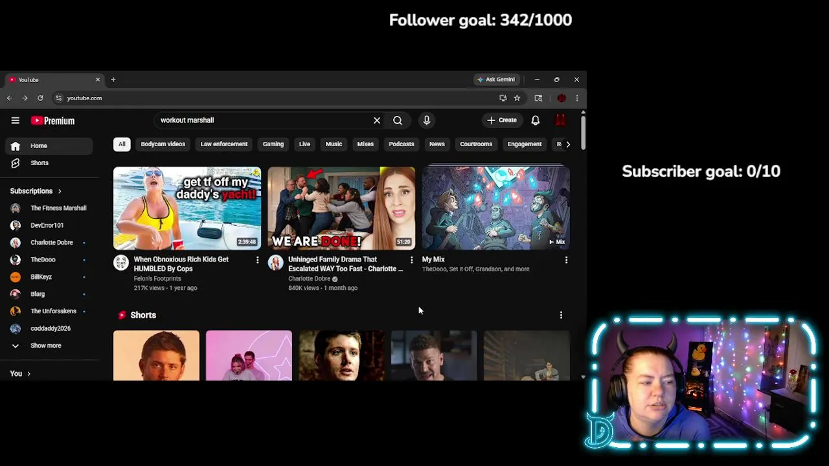The image size is (829, 466).
Task: Open the yacht video thumbnail
Action: tap(187, 208)
